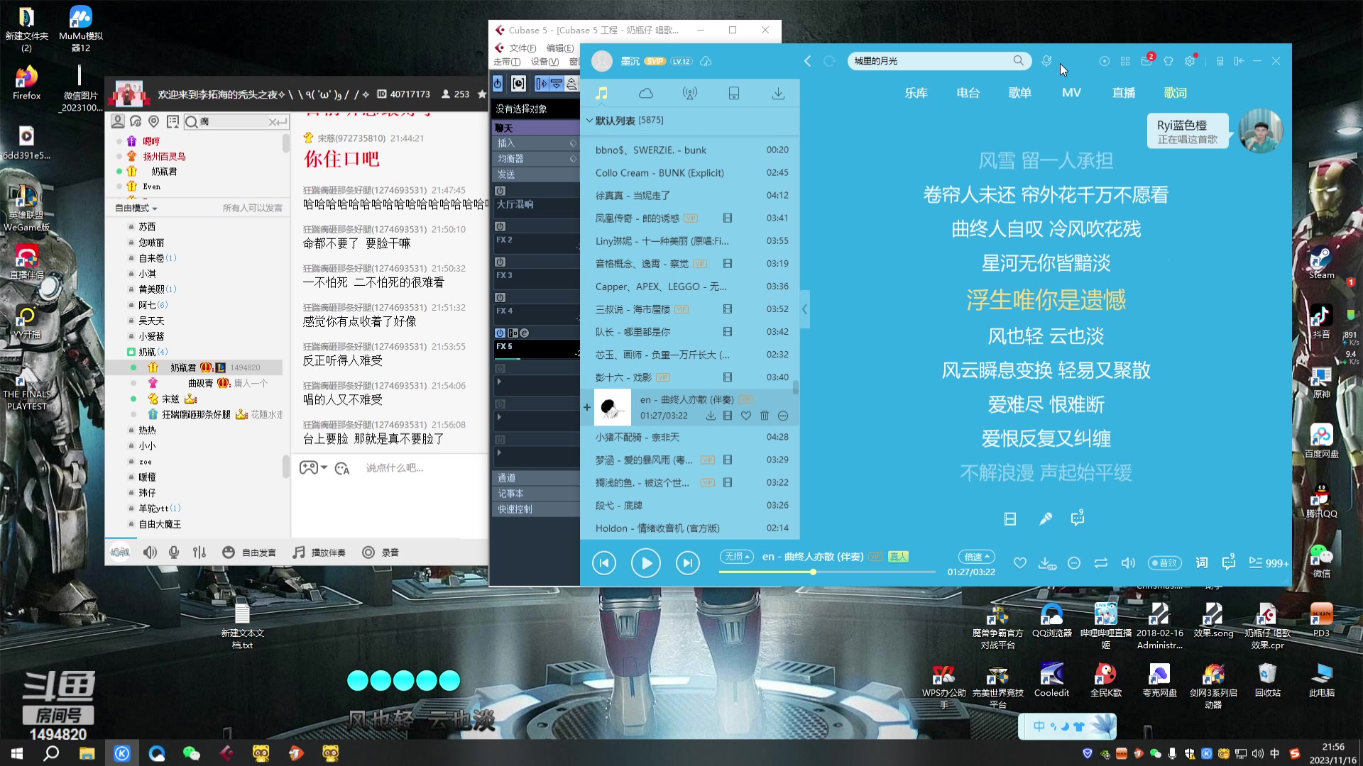Screen dimensions: 1363x766
Task: Switch to the 电台 tab
Action: click(x=968, y=93)
